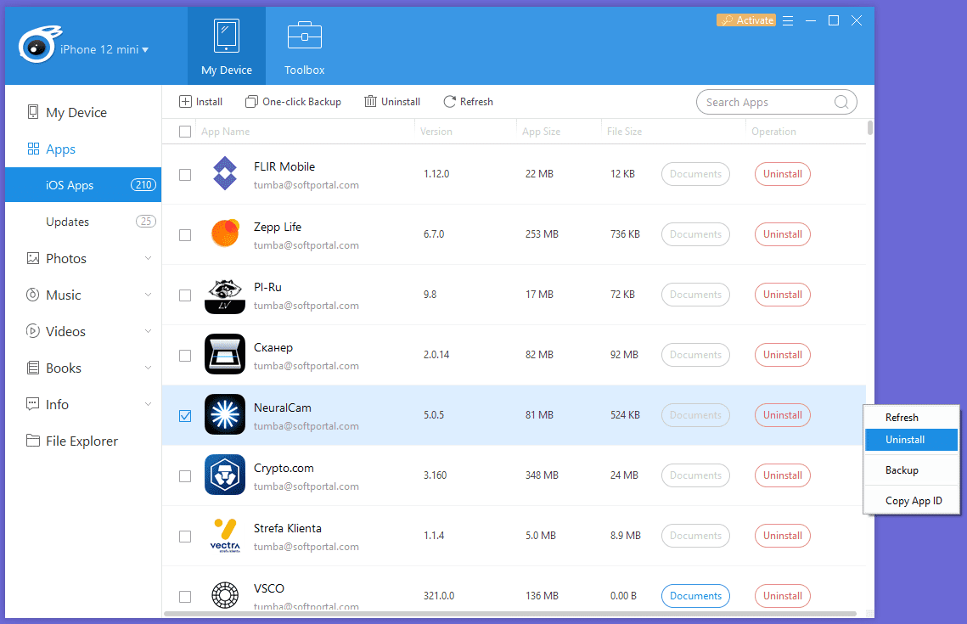Uninstall Strefa Klienta via row button

click(783, 536)
